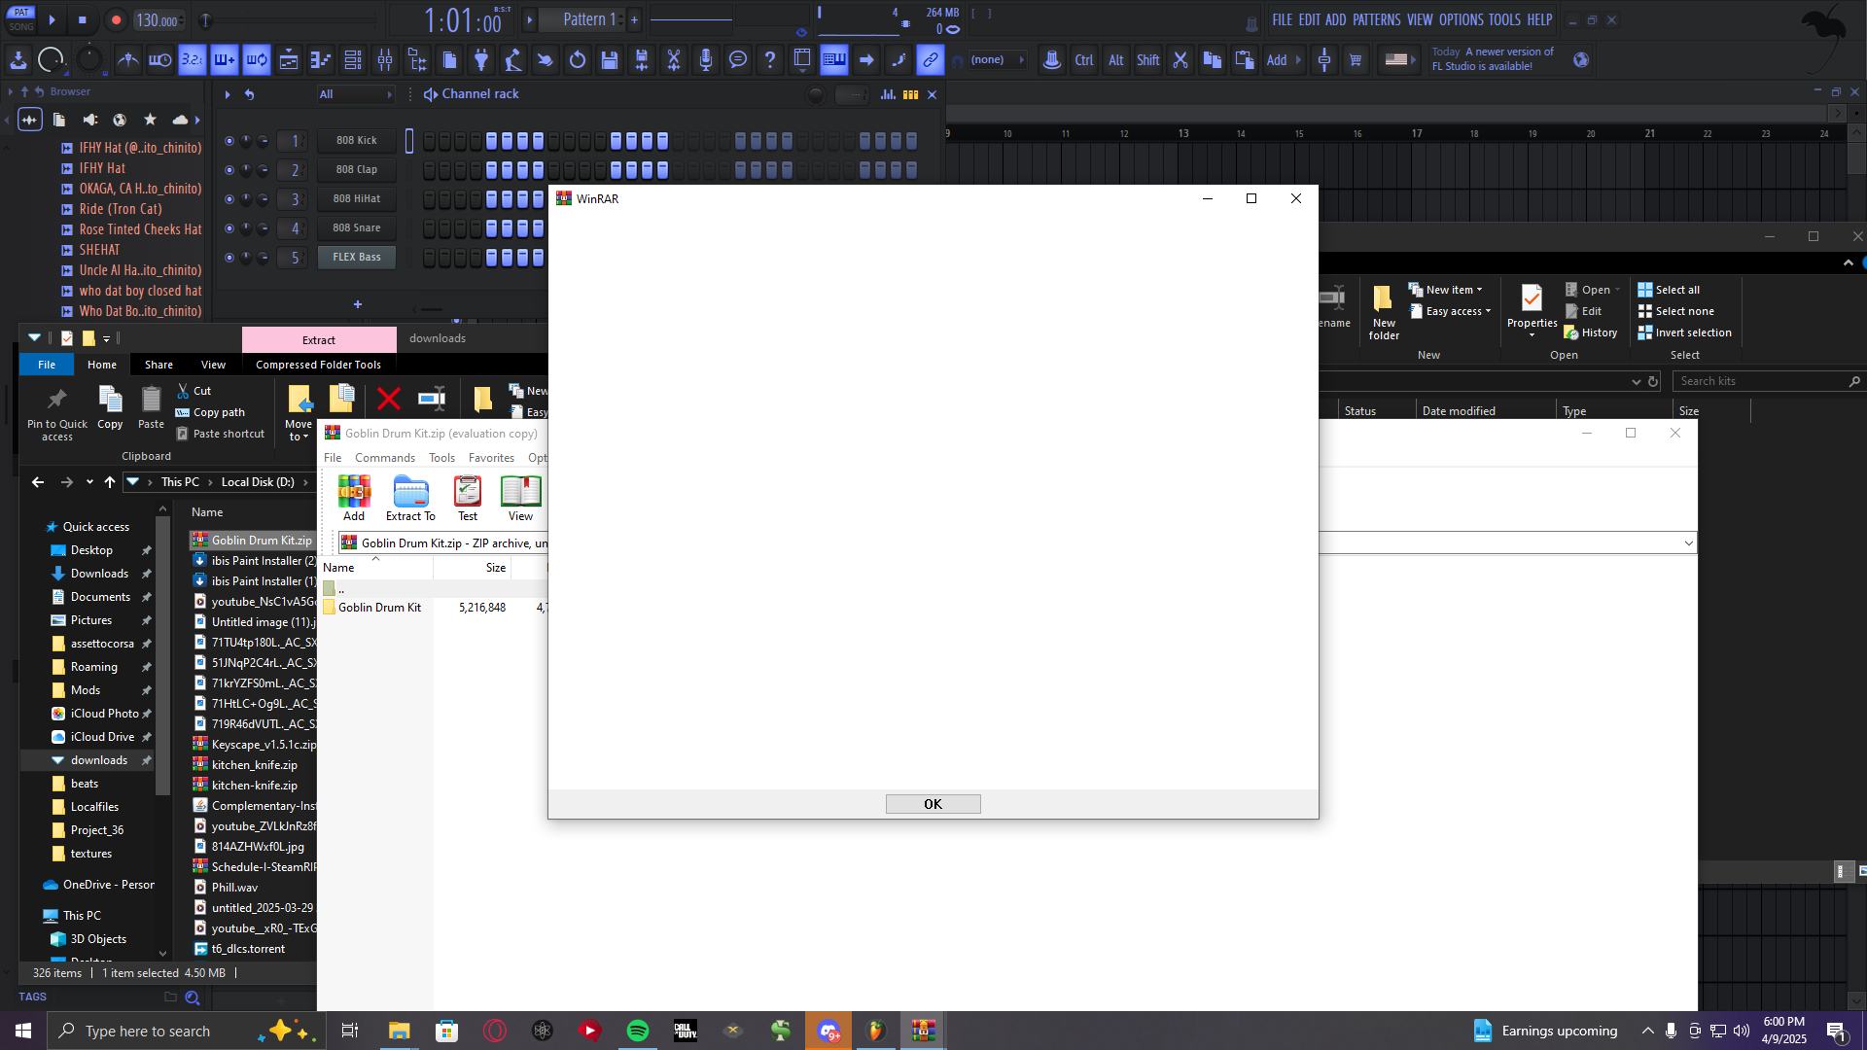Adjust the 130 tempo control
The image size is (1867, 1050).
(x=158, y=19)
